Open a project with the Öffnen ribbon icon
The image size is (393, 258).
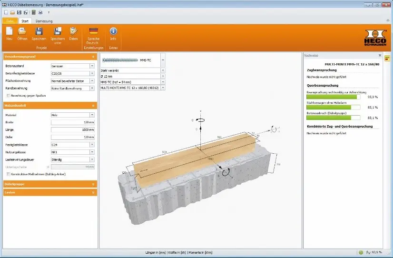pyautogui.click(x=22, y=31)
